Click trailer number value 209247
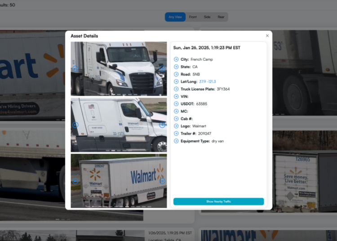Image resolution: width=337 pixels, height=241 pixels. tap(204, 134)
